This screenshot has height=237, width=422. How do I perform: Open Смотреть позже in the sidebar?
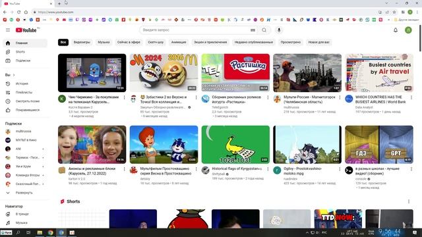[x=25, y=101]
